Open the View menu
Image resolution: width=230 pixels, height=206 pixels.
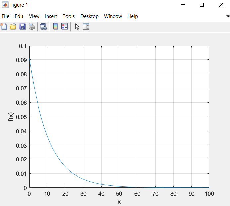pyautogui.click(x=34, y=16)
